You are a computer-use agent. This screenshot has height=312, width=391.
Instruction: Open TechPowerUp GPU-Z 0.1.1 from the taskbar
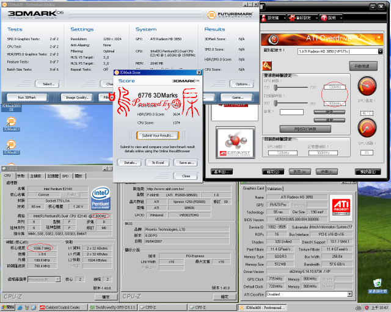[112, 308]
